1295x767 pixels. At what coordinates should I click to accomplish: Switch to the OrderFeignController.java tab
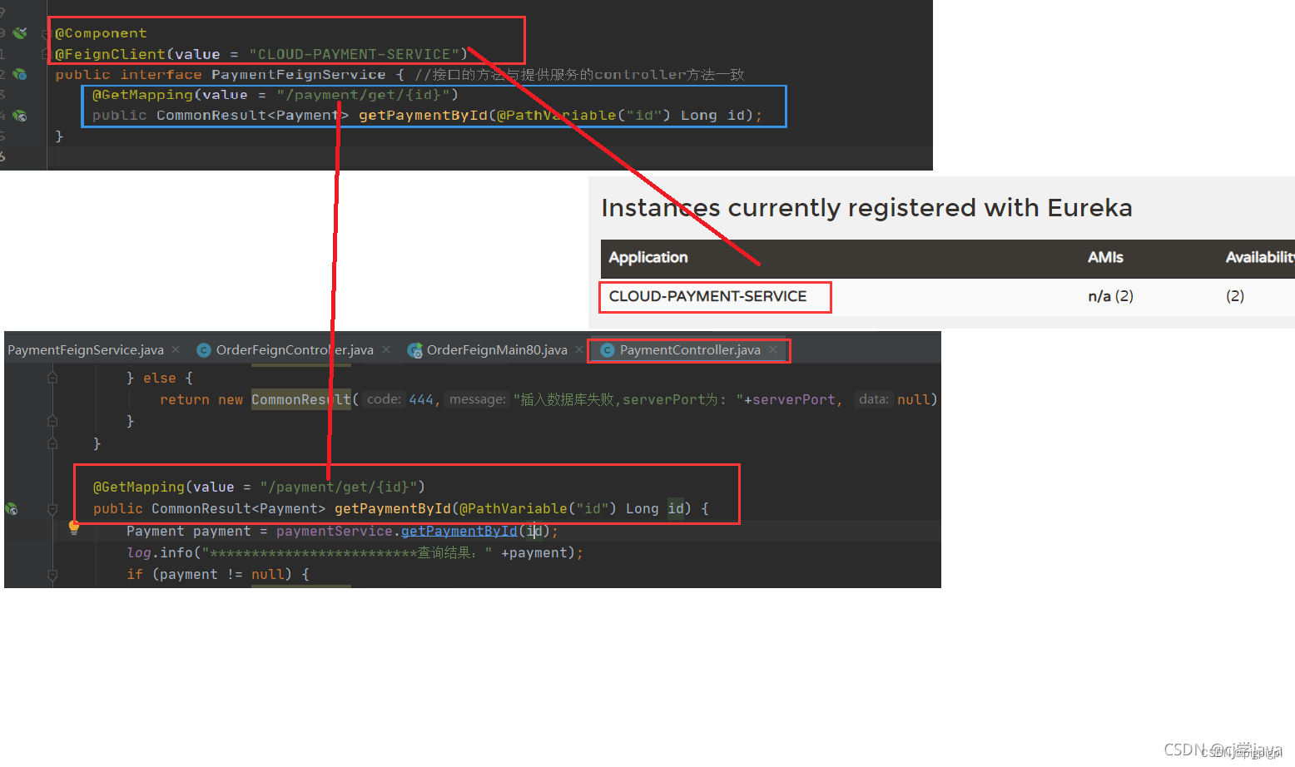295,350
